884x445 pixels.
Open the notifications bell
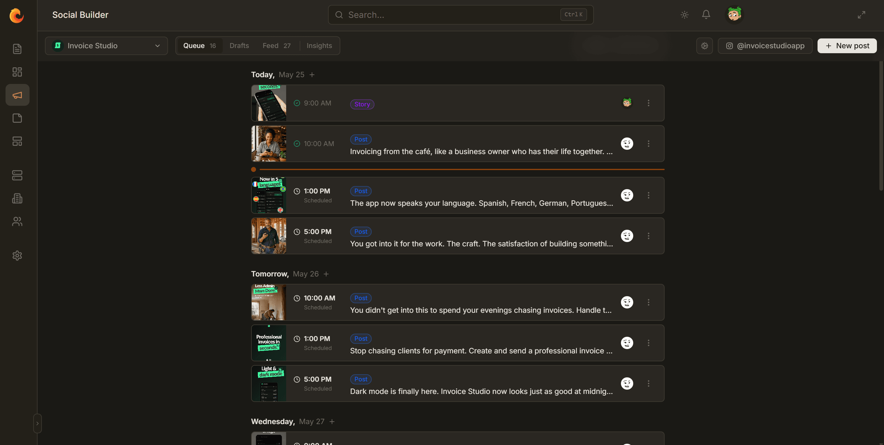pyautogui.click(x=706, y=15)
